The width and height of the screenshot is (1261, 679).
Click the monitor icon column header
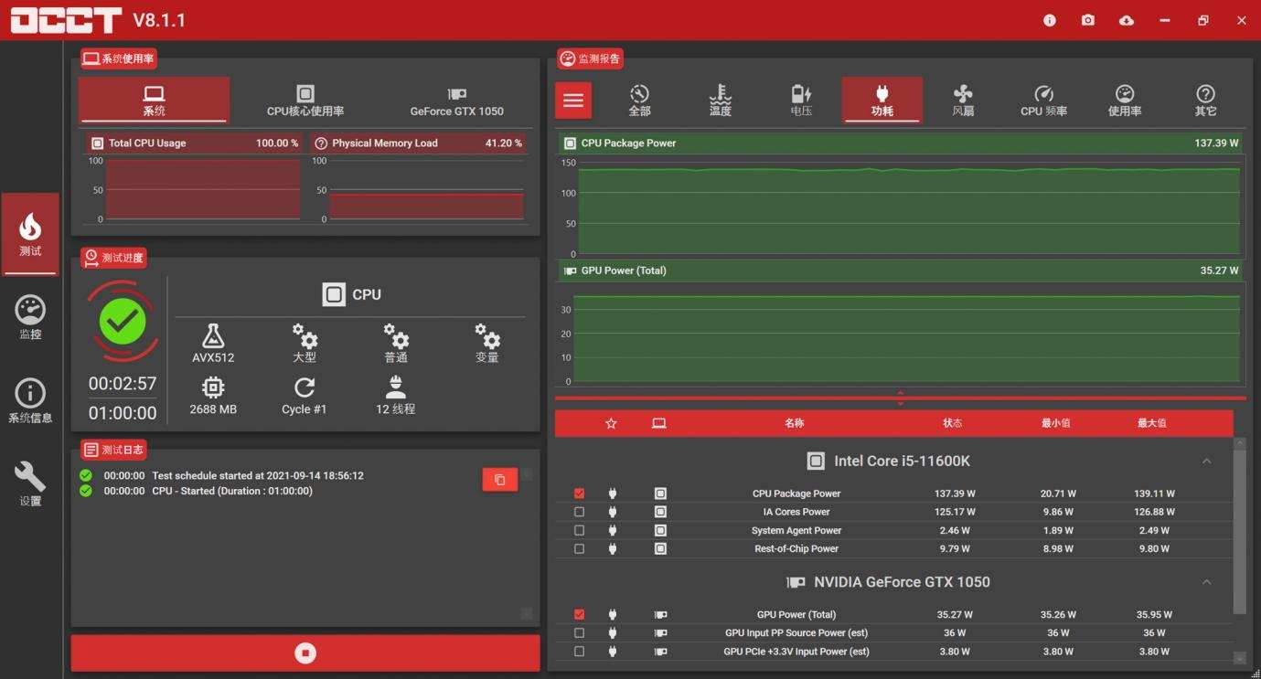[x=658, y=423]
